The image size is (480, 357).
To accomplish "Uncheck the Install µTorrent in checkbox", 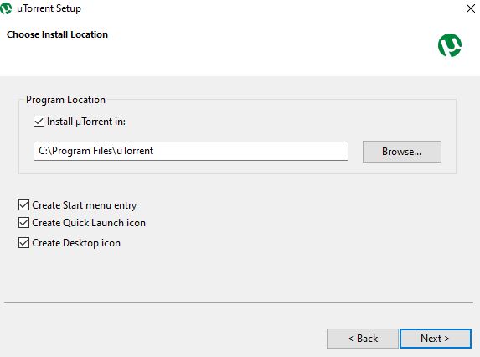I will [39, 122].
